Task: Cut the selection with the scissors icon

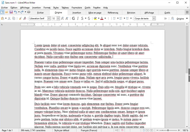Action: [x=9, y=18]
